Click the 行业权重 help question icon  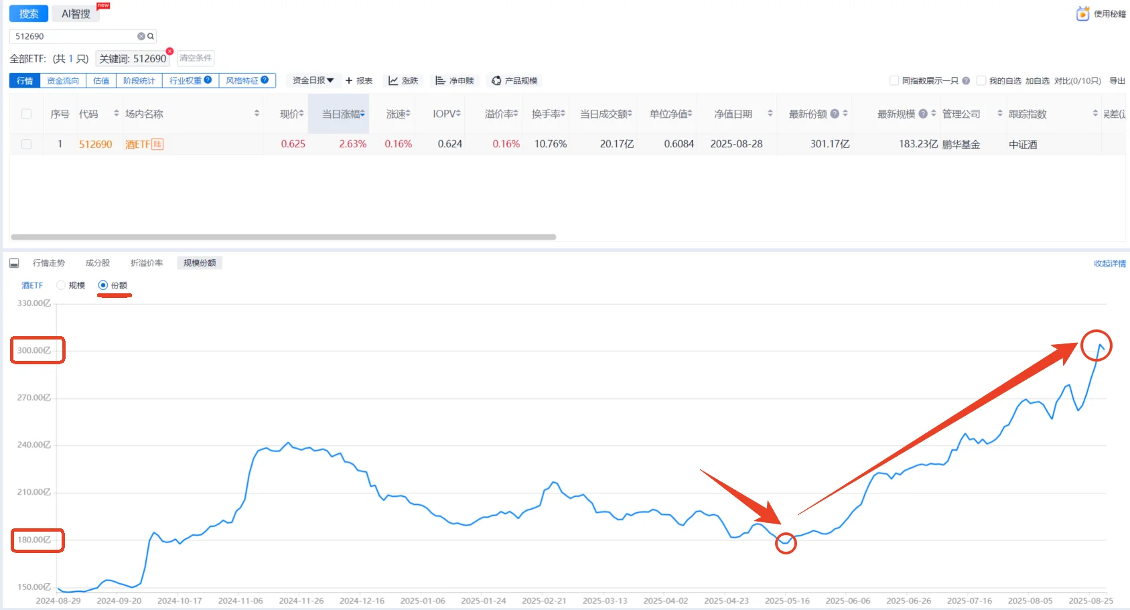point(208,80)
